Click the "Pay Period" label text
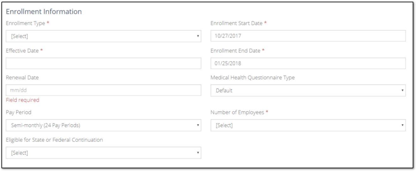Viewport: 416px width, 171px height. click(x=19, y=112)
